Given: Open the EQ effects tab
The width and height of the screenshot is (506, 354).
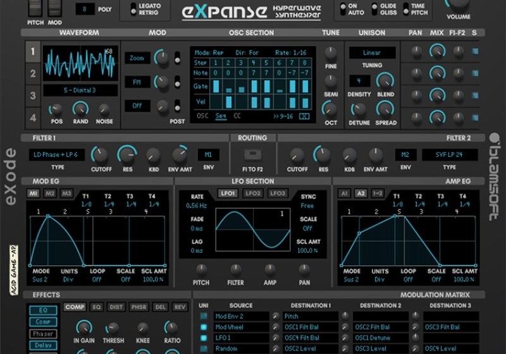Looking at the screenshot, I should coord(96,307).
